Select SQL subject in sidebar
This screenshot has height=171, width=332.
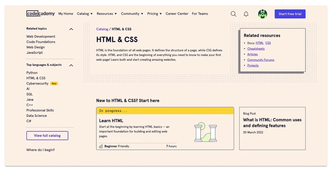coord(30,94)
